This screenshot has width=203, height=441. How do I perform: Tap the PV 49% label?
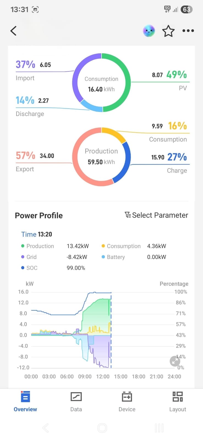point(176,75)
